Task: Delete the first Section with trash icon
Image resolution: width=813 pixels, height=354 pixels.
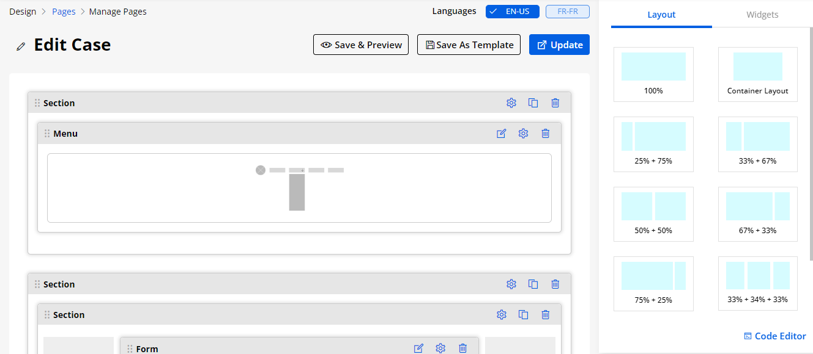Action: [x=555, y=103]
